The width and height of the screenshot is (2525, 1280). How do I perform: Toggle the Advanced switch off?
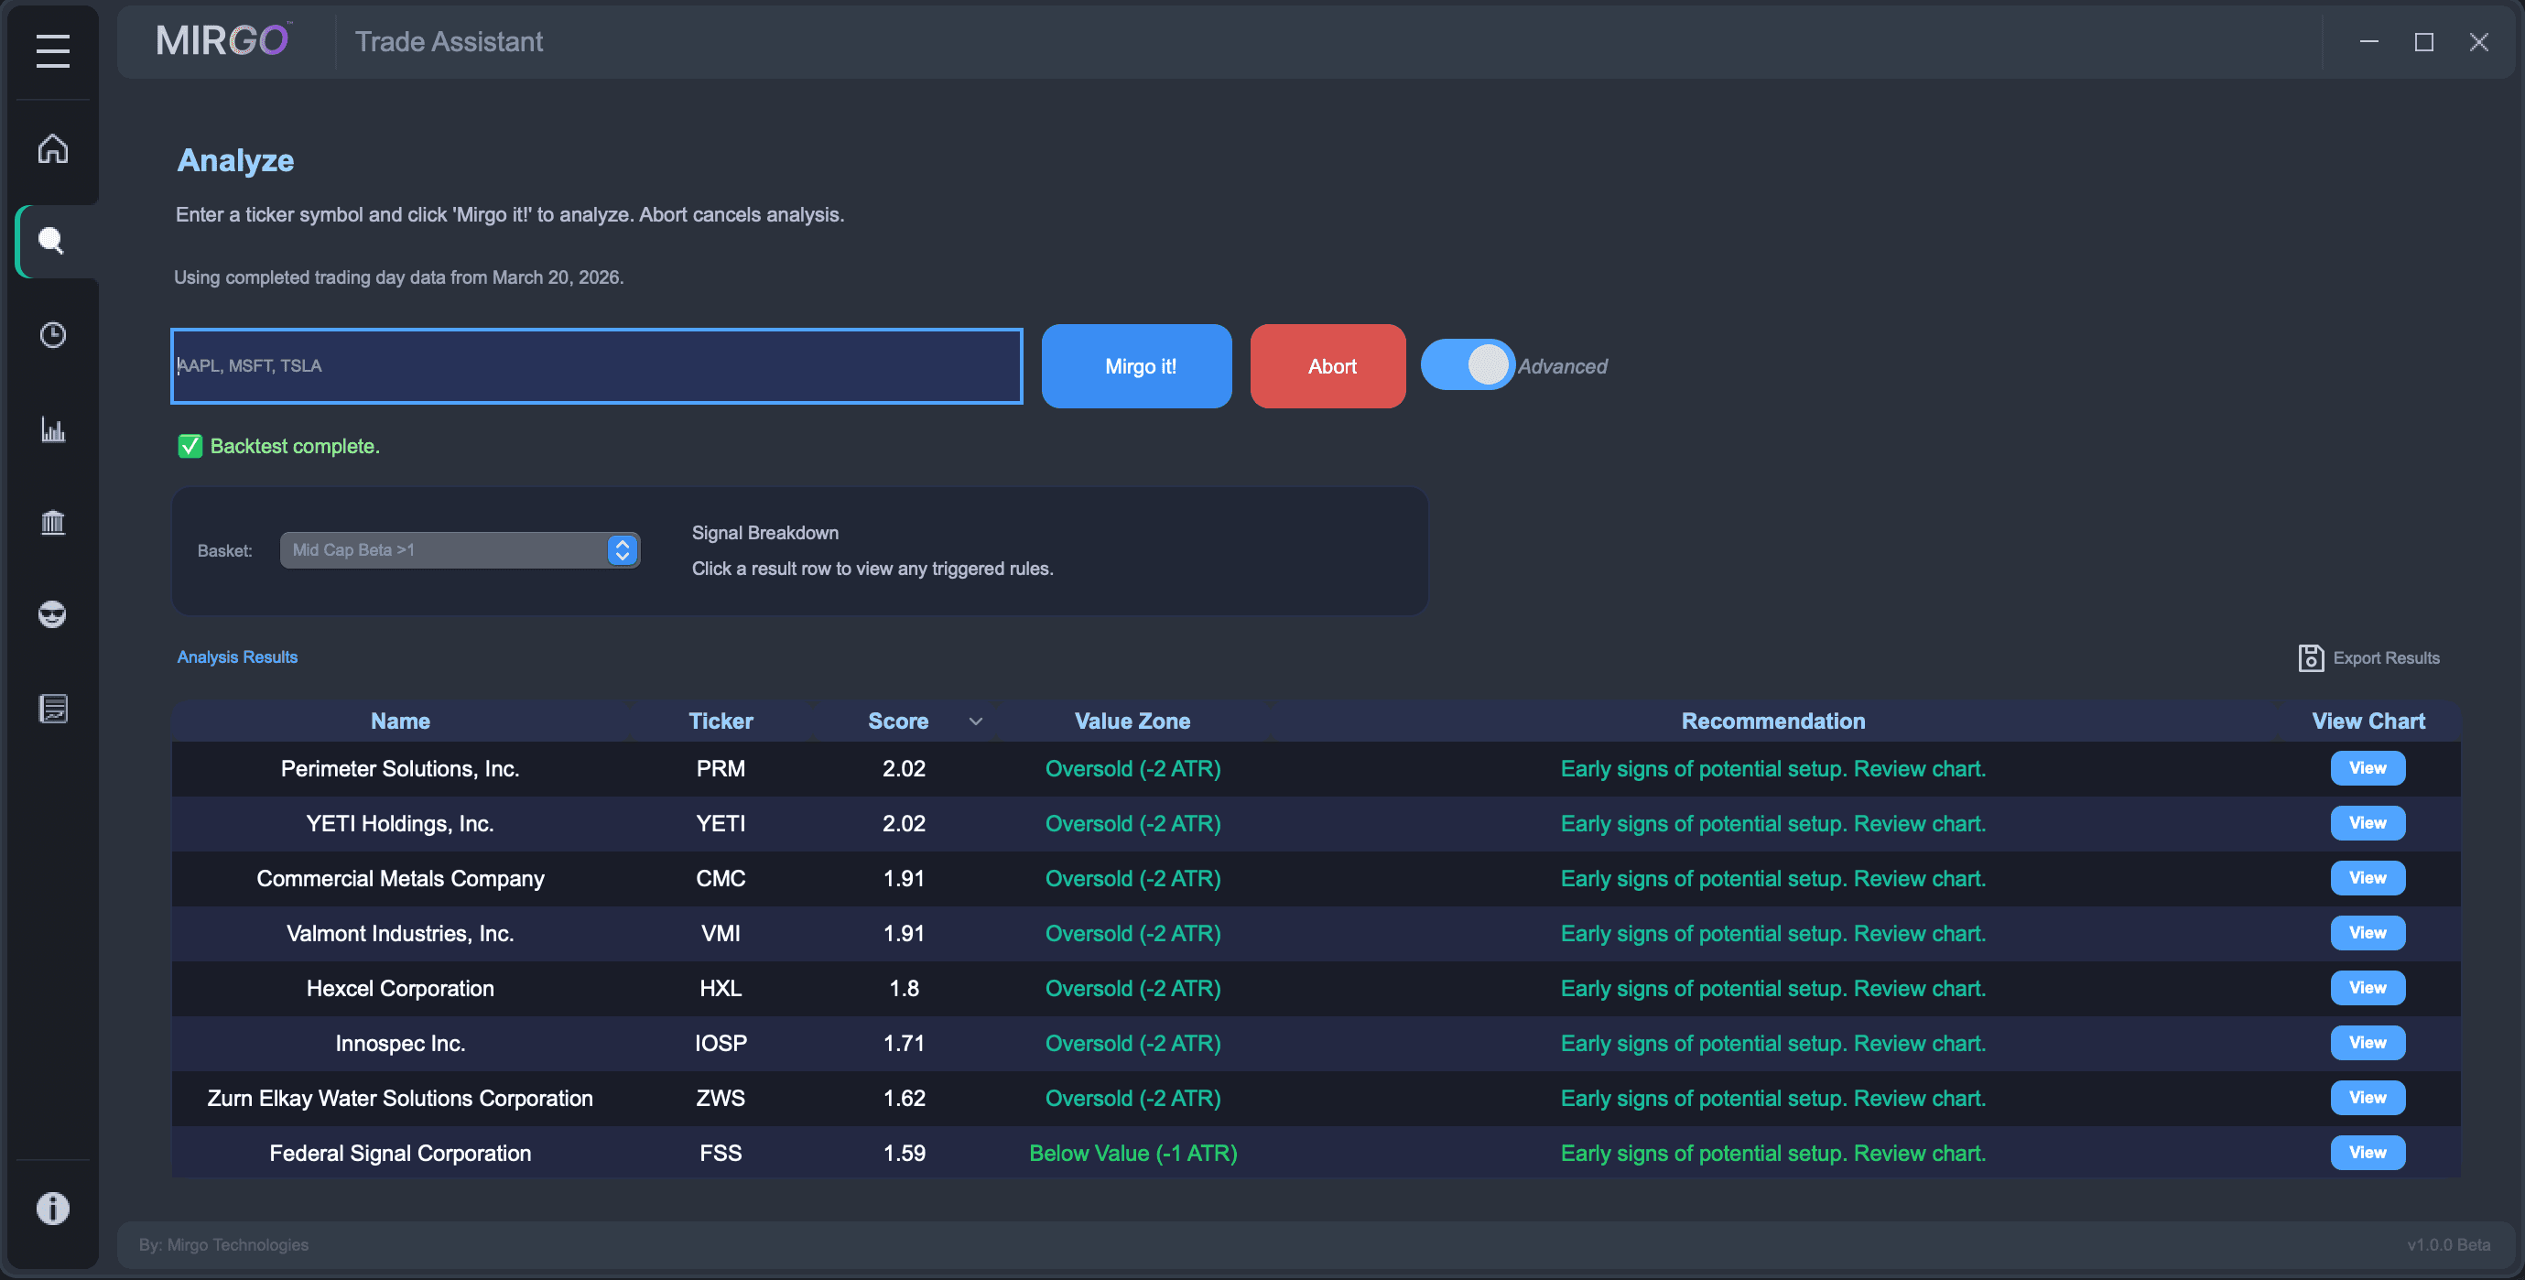(x=1468, y=365)
